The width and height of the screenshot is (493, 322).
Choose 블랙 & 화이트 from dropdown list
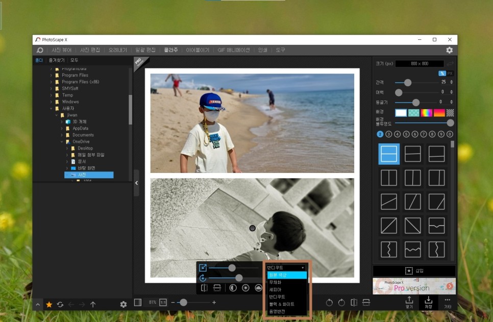(x=287, y=304)
